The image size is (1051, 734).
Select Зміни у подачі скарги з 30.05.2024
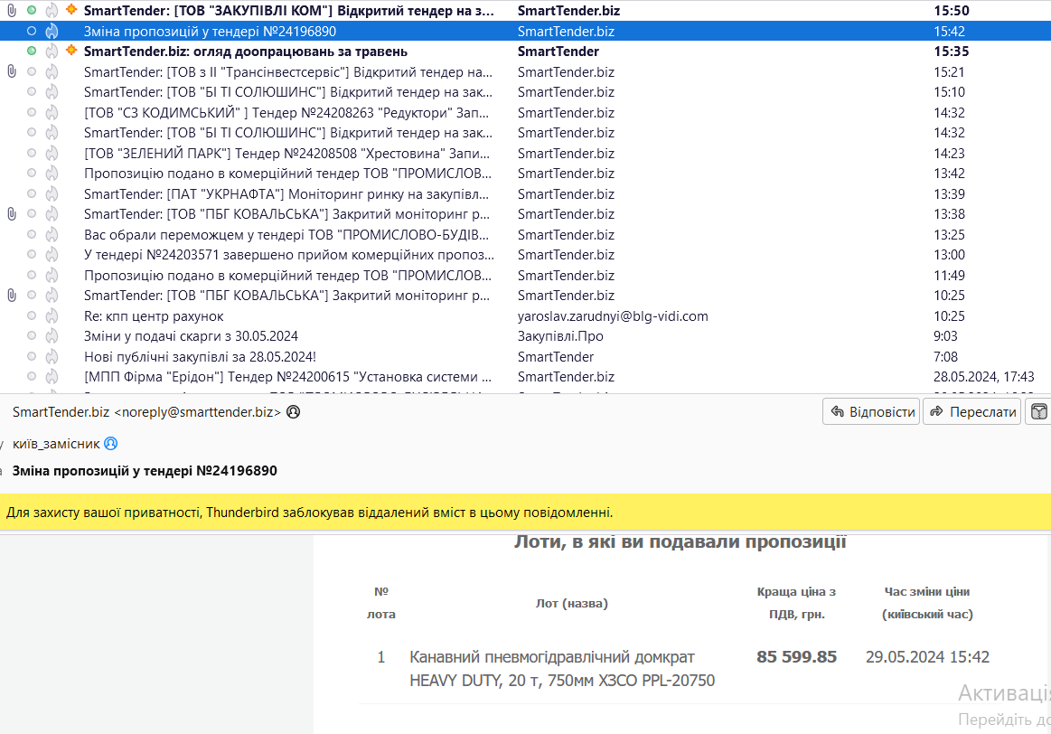click(x=191, y=336)
